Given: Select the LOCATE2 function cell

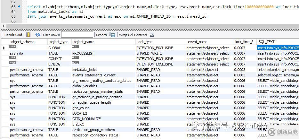Looking at the screenshot, I should click(103, 113).
